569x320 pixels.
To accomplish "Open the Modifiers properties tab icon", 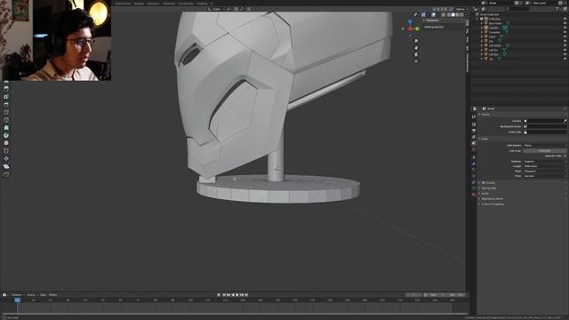I will click(474, 164).
